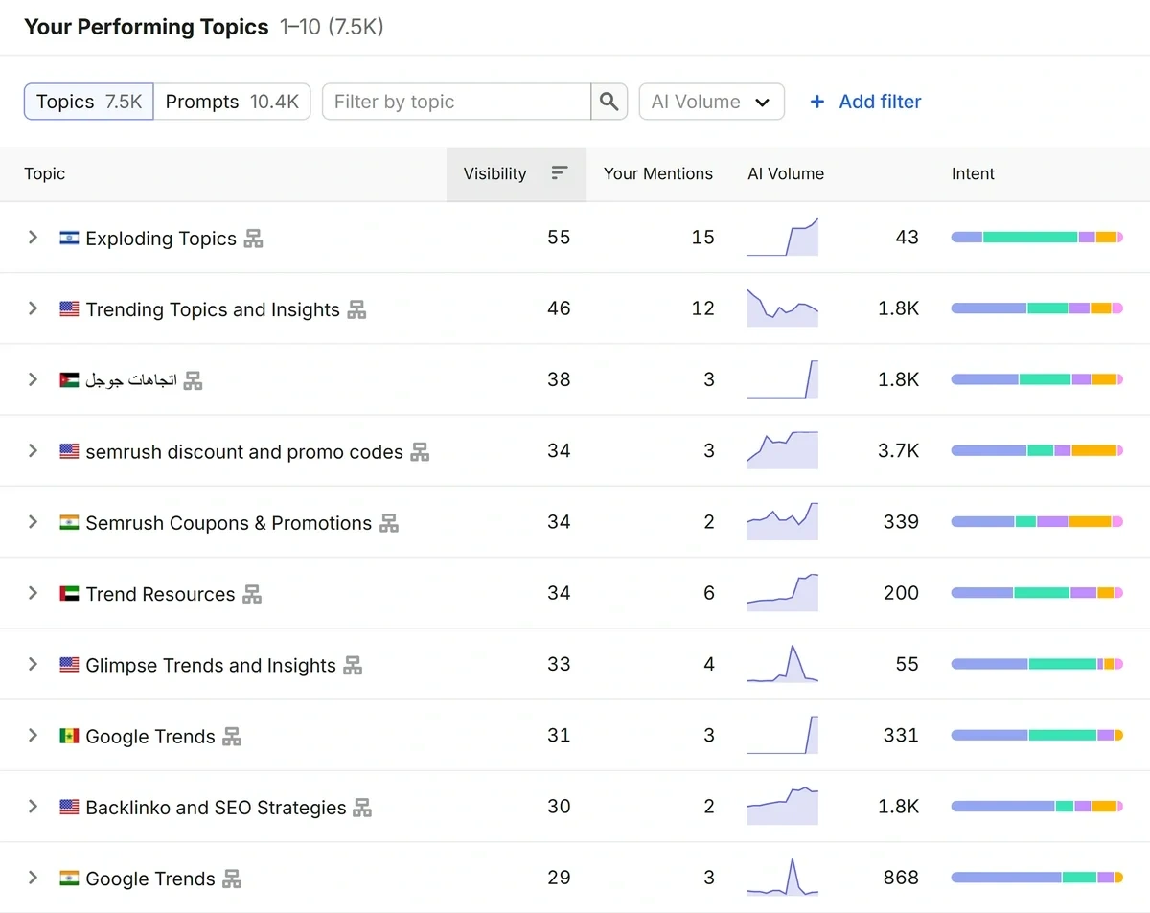The height and width of the screenshot is (913, 1150).
Task: Click hierarchy icon beside Semrush Coupons & Promotions
Action: pyautogui.click(x=388, y=523)
